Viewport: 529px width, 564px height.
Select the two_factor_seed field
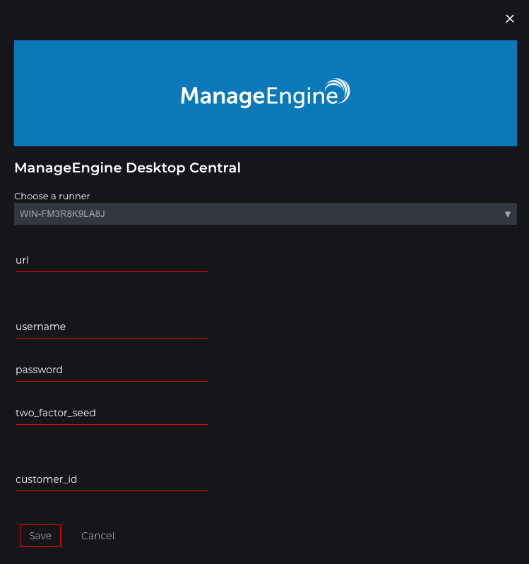[112, 413]
